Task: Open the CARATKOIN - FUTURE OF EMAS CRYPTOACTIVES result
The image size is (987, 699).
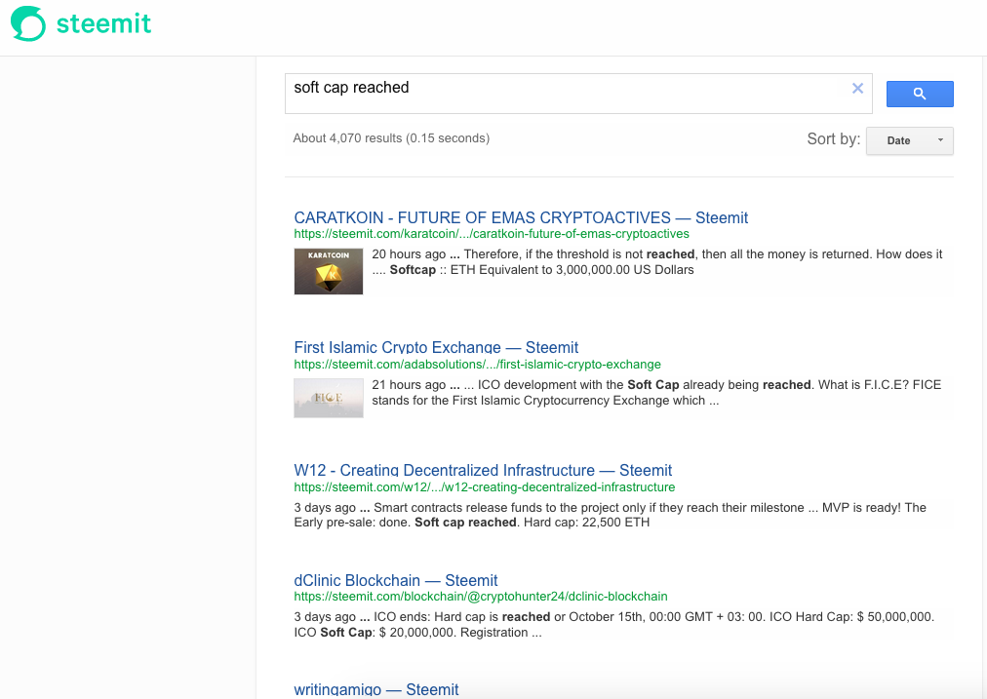Action: tap(521, 217)
